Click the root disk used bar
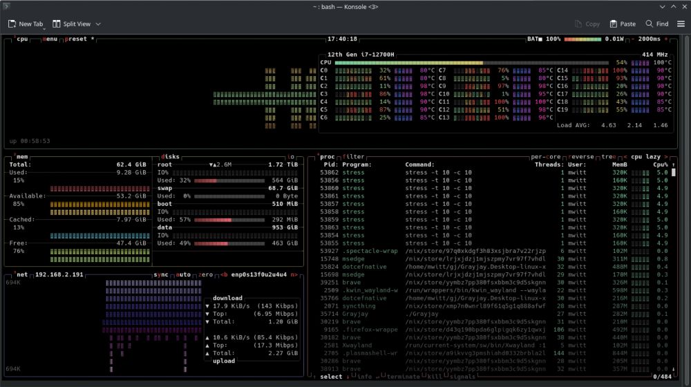The height and width of the screenshot is (387, 691). click(229, 180)
